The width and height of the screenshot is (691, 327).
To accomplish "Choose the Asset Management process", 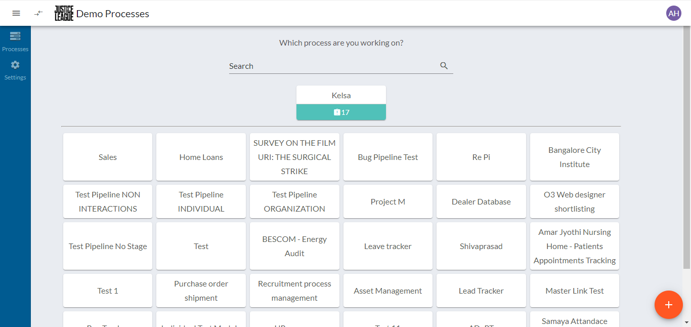I will (x=387, y=291).
